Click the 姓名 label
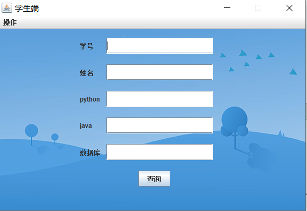 tap(86, 73)
